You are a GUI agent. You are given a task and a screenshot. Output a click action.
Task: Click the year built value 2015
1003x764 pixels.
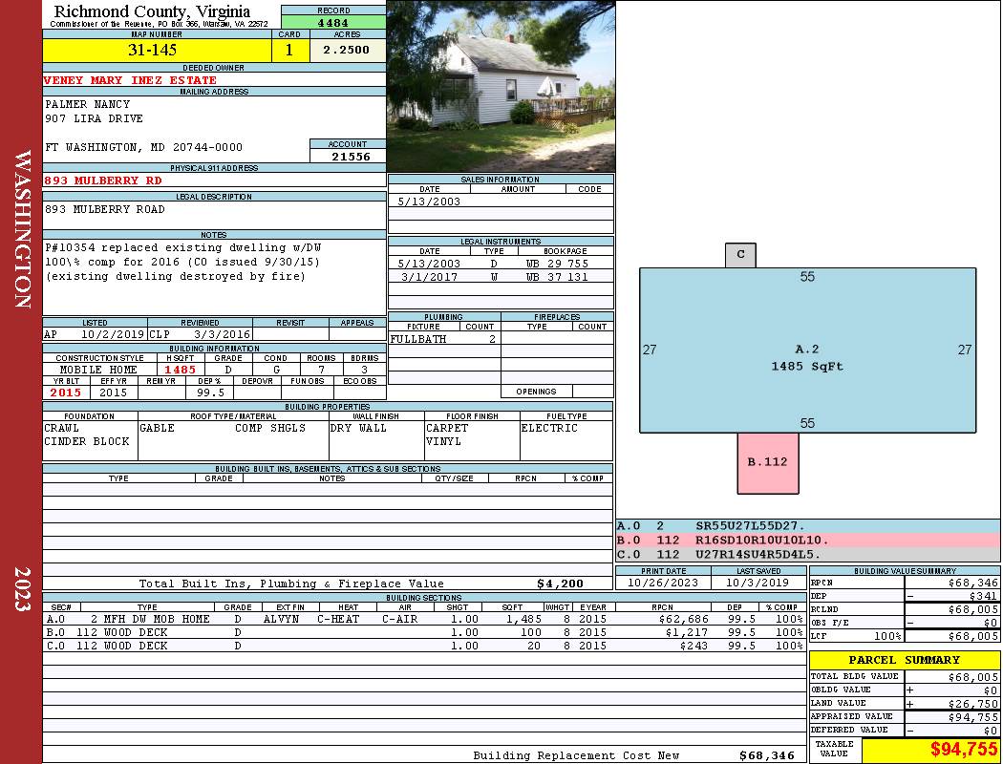pyautogui.click(x=66, y=393)
